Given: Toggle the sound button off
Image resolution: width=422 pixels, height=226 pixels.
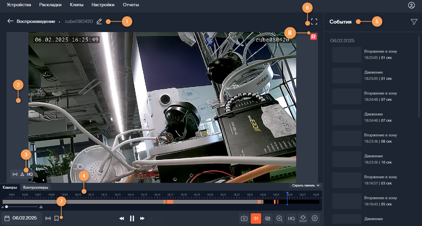Looking at the screenshot, I should (x=256, y=218).
